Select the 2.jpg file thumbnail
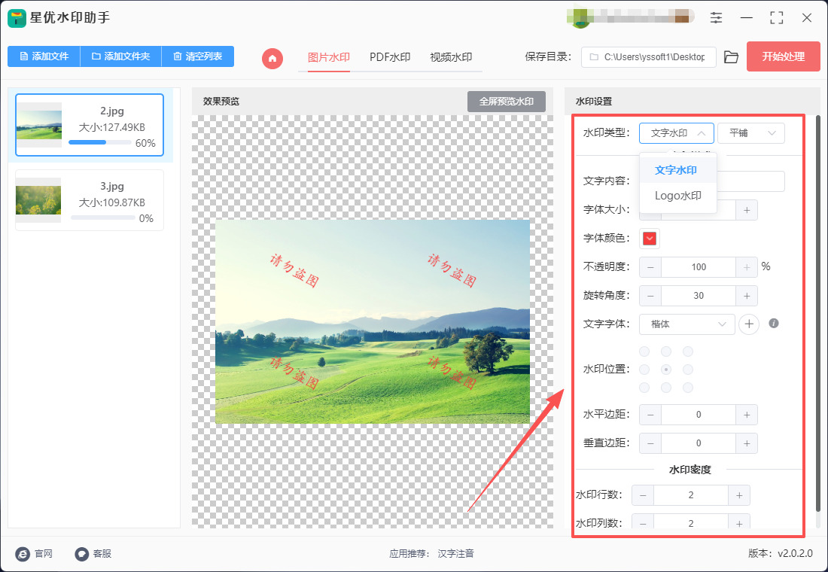 click(x=39, y=125)
